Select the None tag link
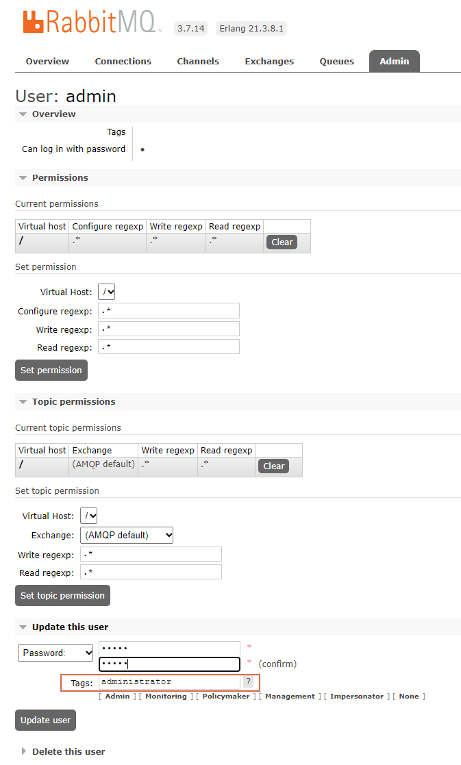Screen dimensions: 461x765 [409, 696]
